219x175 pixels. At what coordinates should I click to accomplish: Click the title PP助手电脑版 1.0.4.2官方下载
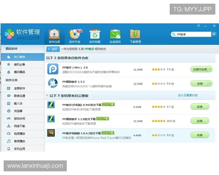(81, 133)
